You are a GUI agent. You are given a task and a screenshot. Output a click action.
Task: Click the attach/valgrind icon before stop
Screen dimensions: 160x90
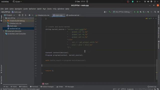point(148,12)
